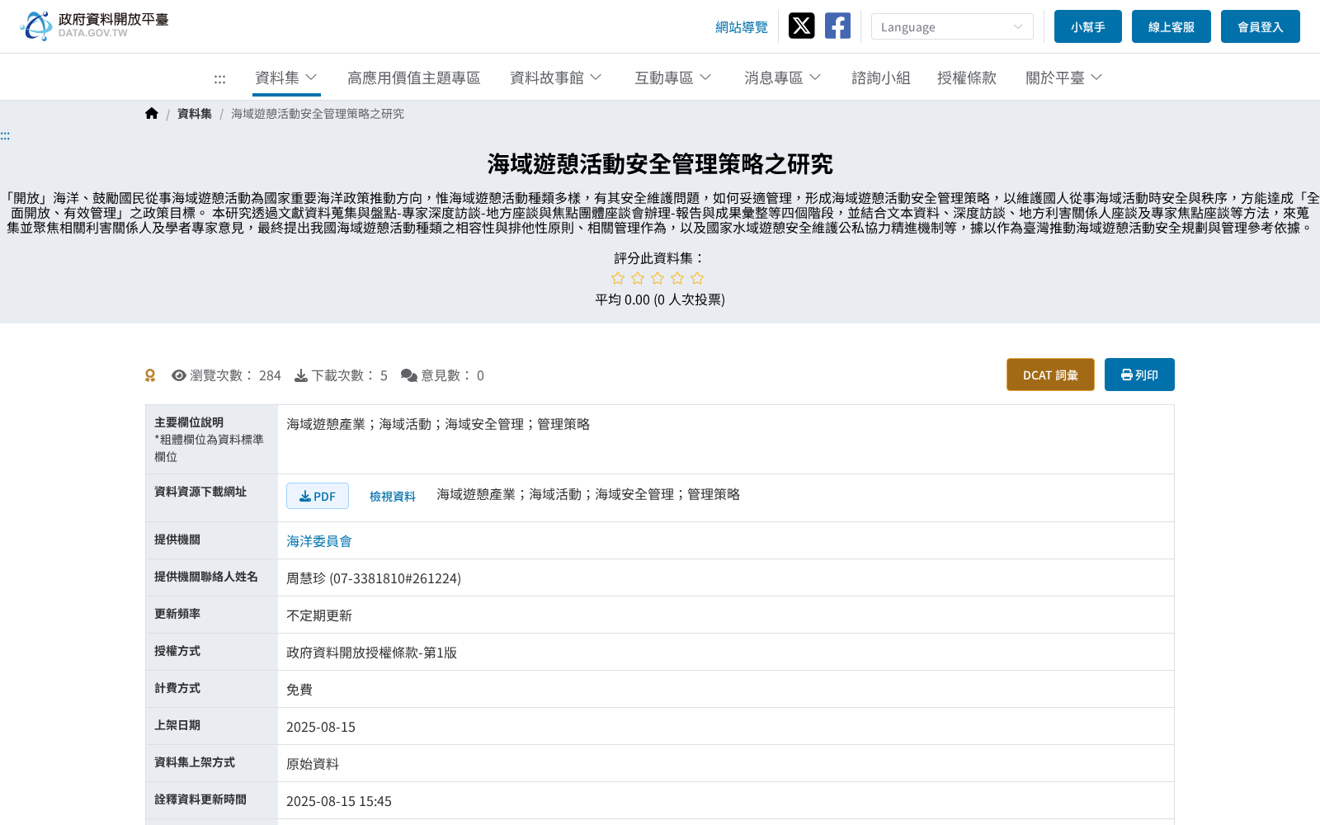1320x825 pixels.
Task: Expand the 互動專區 menu
Action: (x=673, y=78)
